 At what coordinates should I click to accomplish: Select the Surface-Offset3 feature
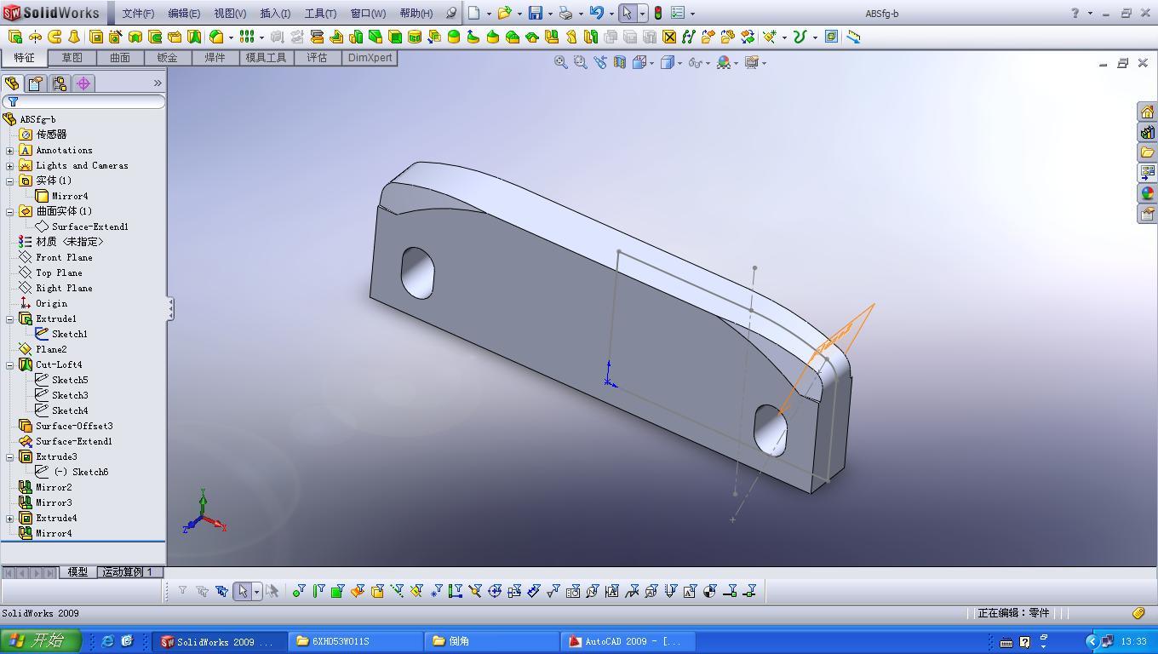click(74, 427)
